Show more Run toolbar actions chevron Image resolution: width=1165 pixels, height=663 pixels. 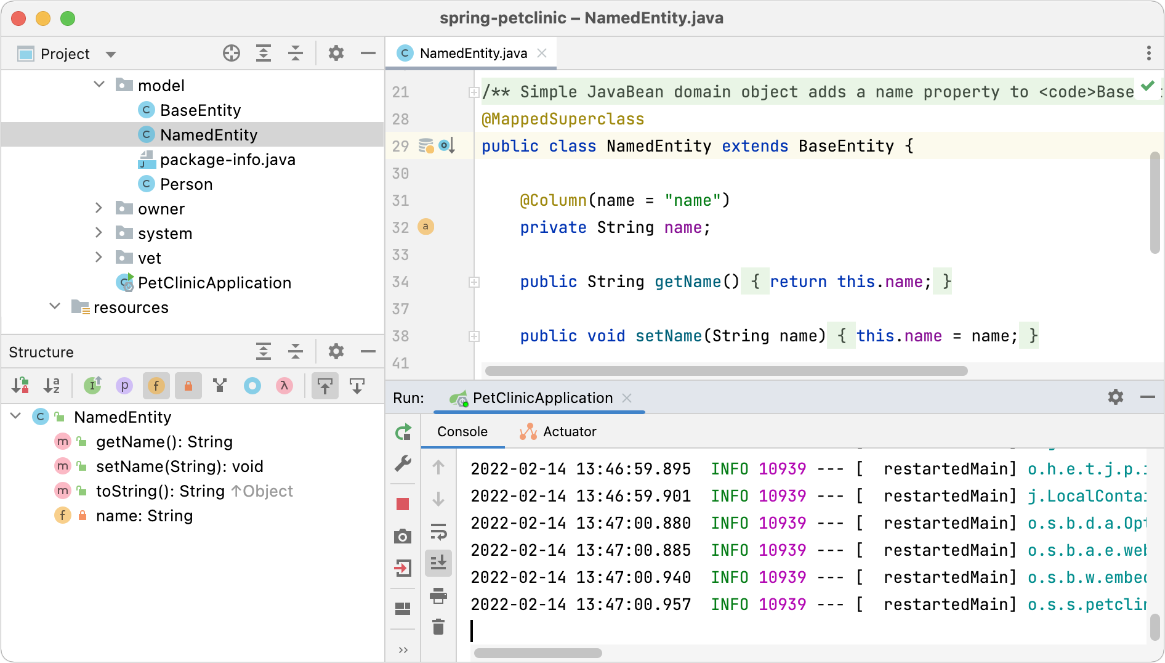click(403, 649)
